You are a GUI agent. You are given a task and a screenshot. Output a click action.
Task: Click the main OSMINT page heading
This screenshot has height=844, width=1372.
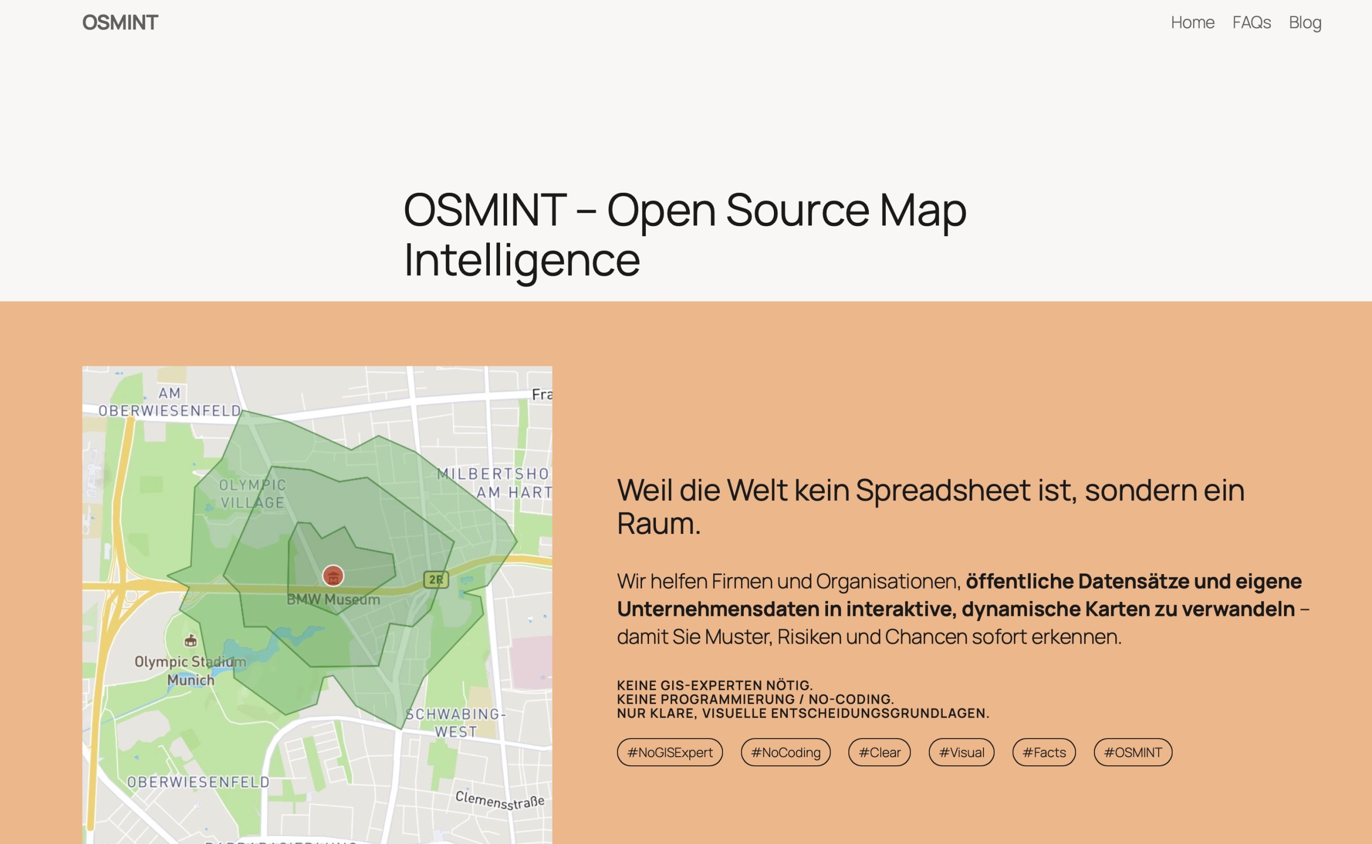[684, 234]
